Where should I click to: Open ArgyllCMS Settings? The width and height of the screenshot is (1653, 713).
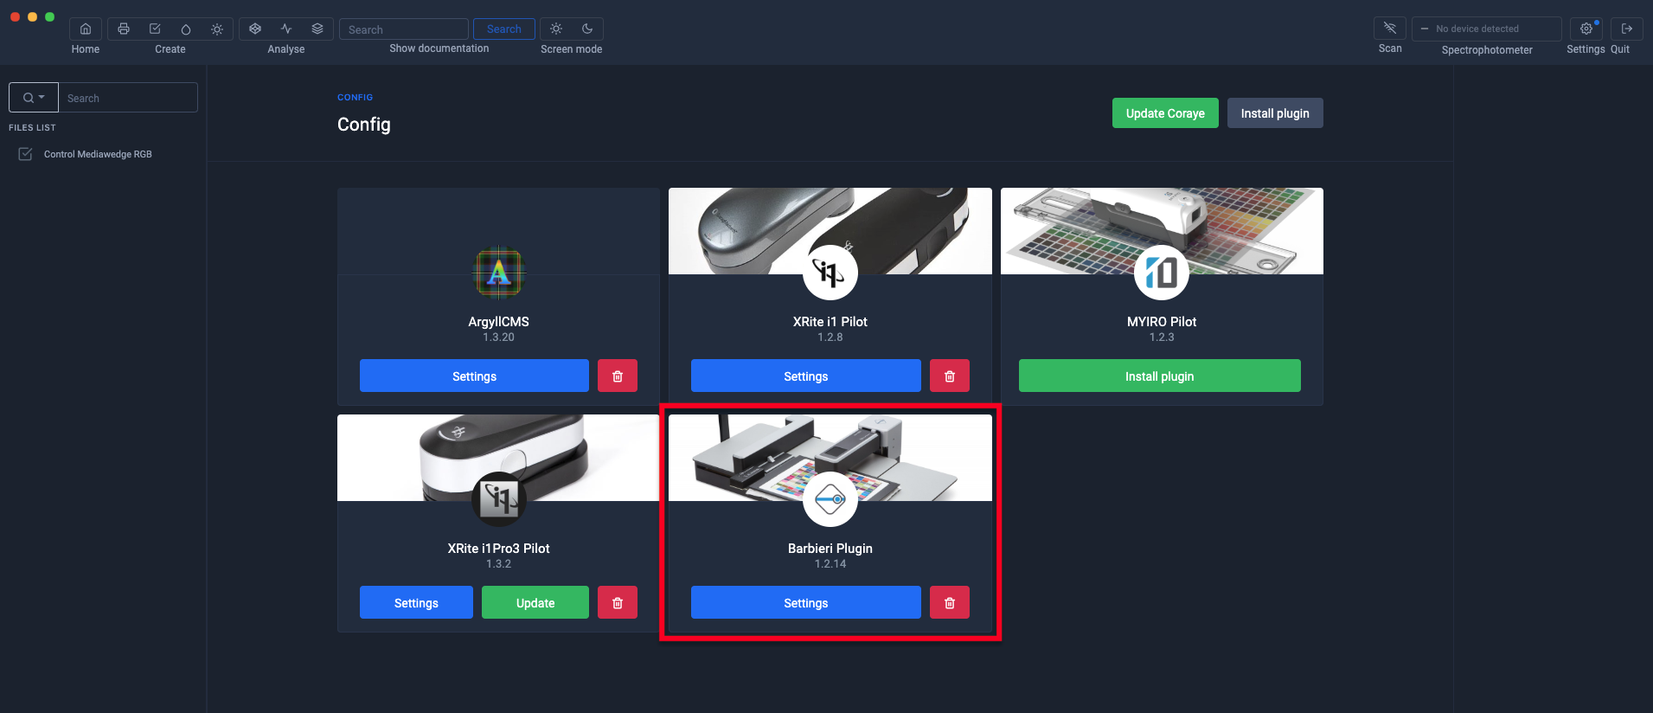tap(474, 376)
